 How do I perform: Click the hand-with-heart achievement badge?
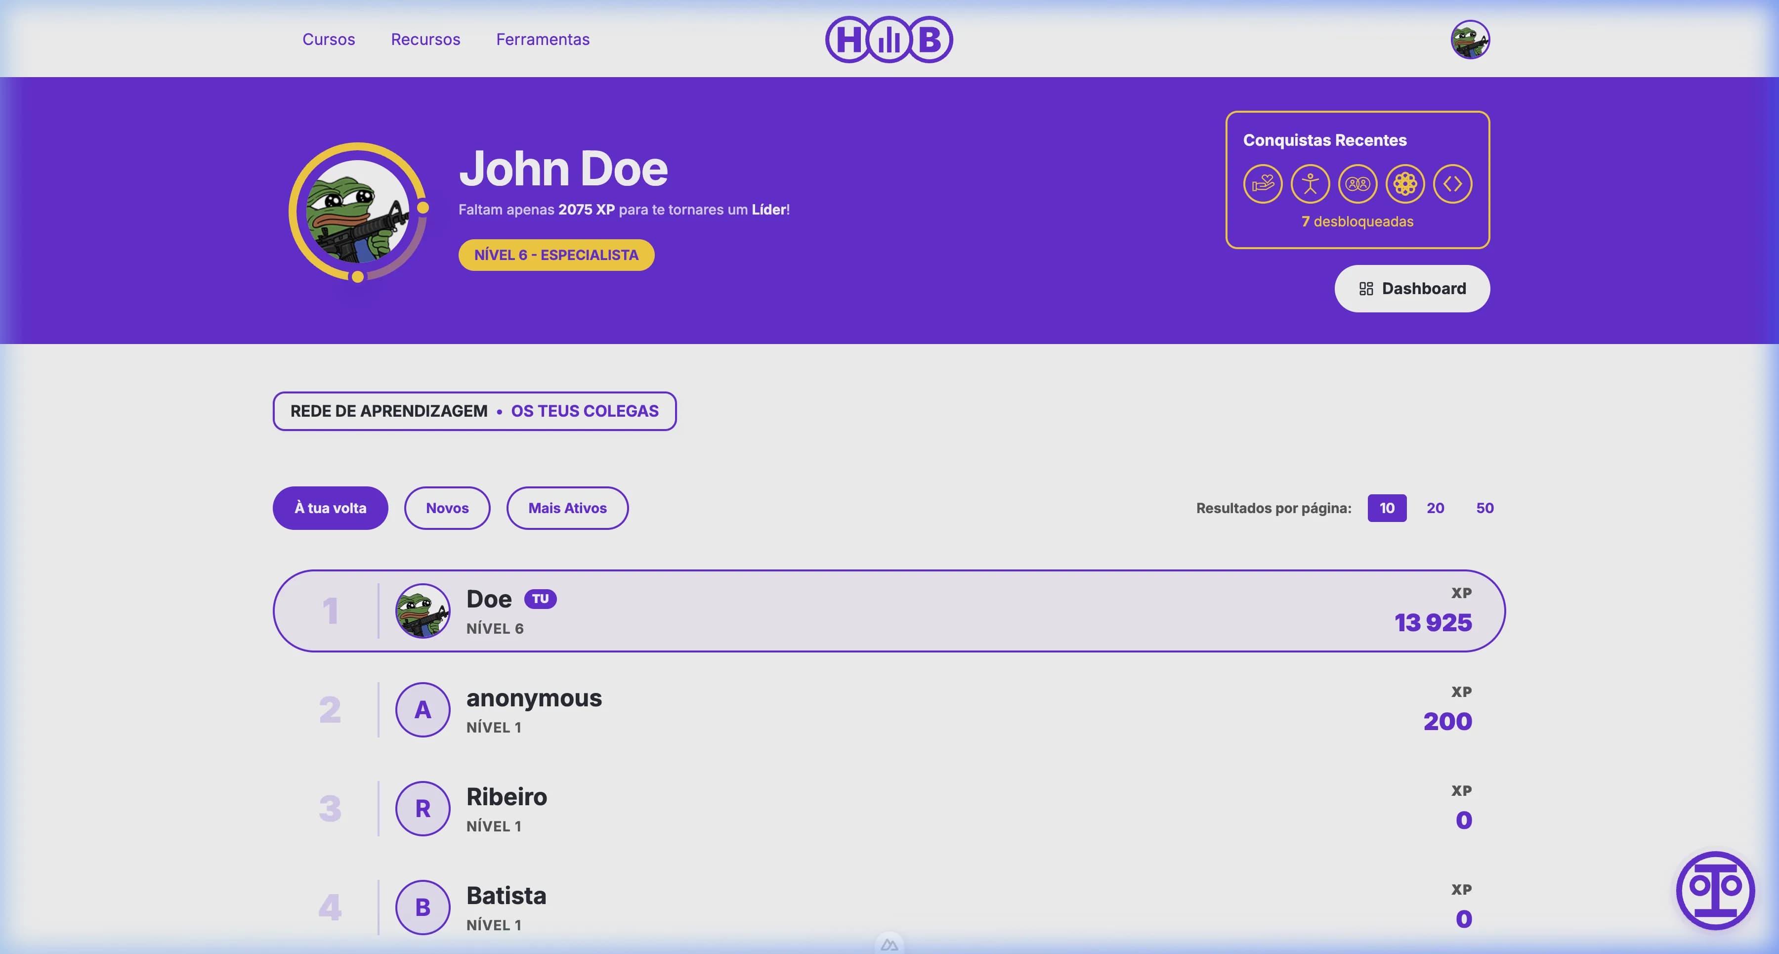pyautogui.click(x=1263, y=184)
